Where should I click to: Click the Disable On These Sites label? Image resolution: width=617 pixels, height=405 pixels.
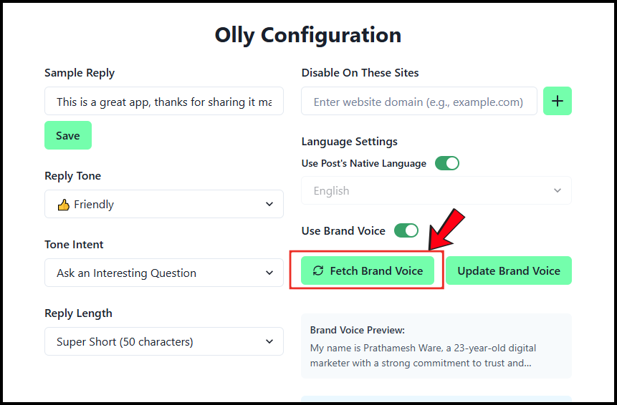(360, 73)
